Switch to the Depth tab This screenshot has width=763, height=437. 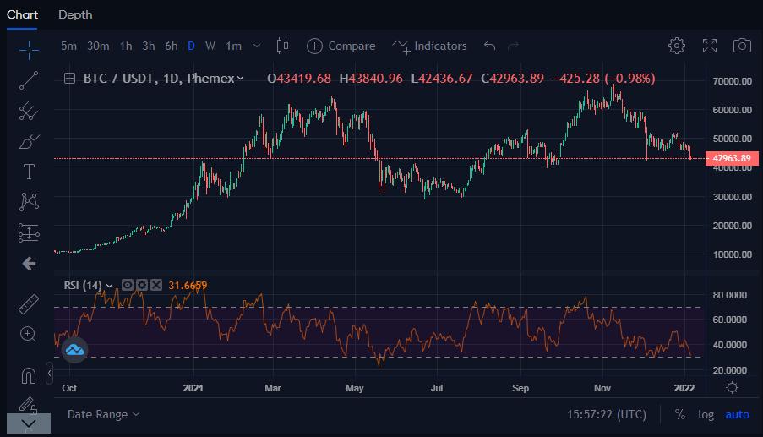(x=75, y=14)
